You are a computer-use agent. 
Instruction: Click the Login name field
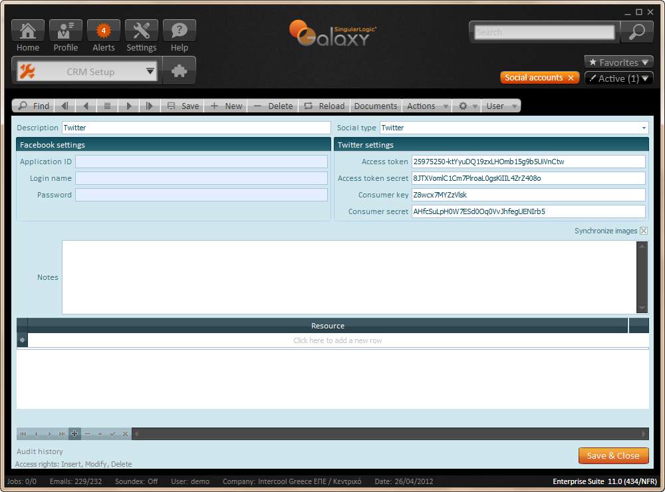click(201, 178)
